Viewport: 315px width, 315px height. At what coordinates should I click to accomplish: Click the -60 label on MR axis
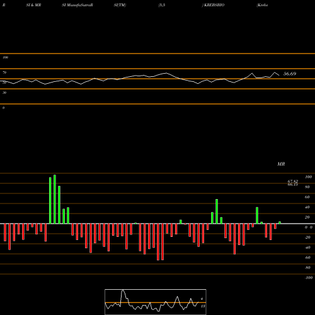point(307,258)
